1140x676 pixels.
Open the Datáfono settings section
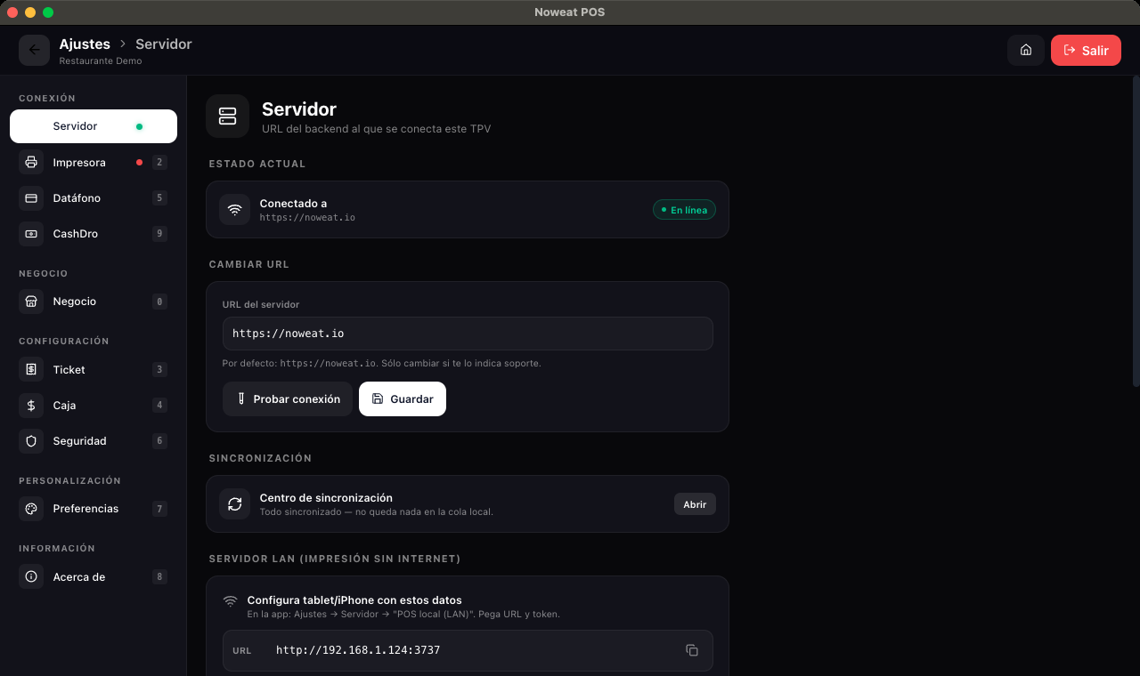tap(94, 197)
